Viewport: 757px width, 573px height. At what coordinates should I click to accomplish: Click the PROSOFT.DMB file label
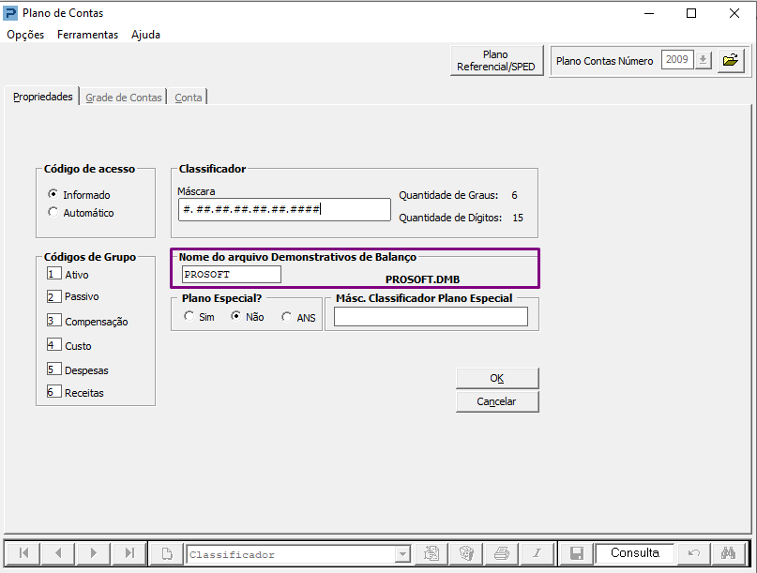pyautogui.click(x=422, y=279)
